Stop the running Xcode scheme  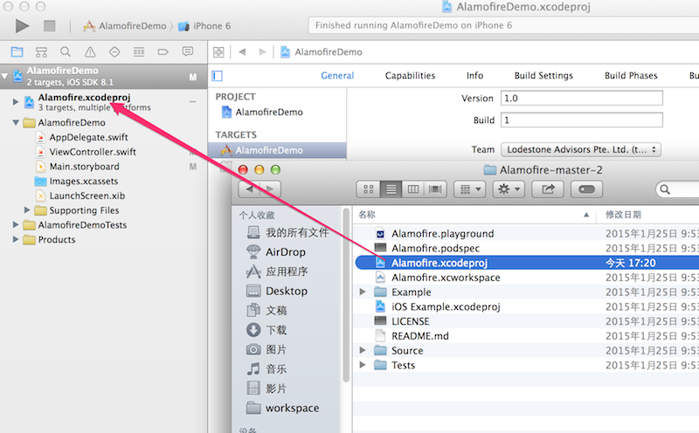pyautogui.click(x=50, y=26)
